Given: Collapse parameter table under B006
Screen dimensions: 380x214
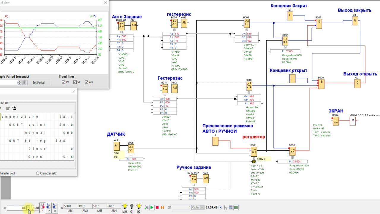Looking at the screenshot, I should pos(292,158).
